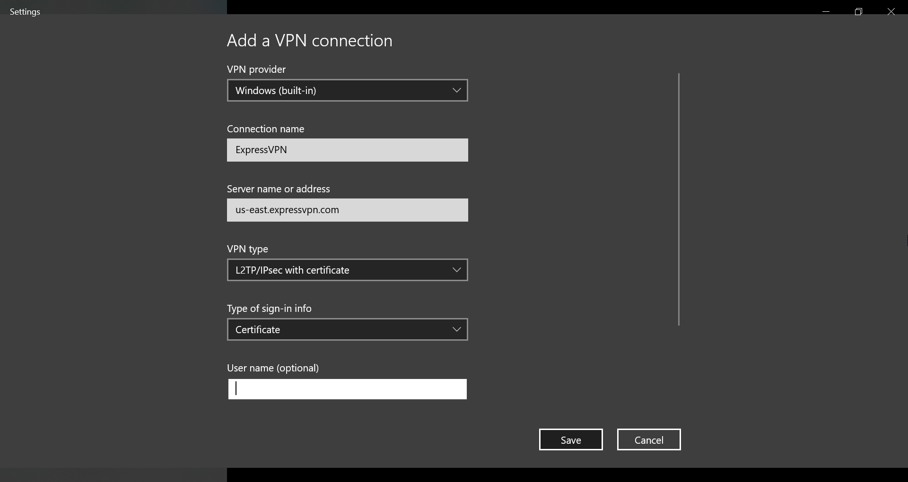Click the VPN type dropdown chevron
Image resolution: width=908 pixels, height=482 pixels.
(x=456, y=270)
